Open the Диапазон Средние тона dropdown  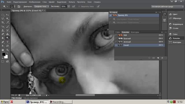(41, 6)
